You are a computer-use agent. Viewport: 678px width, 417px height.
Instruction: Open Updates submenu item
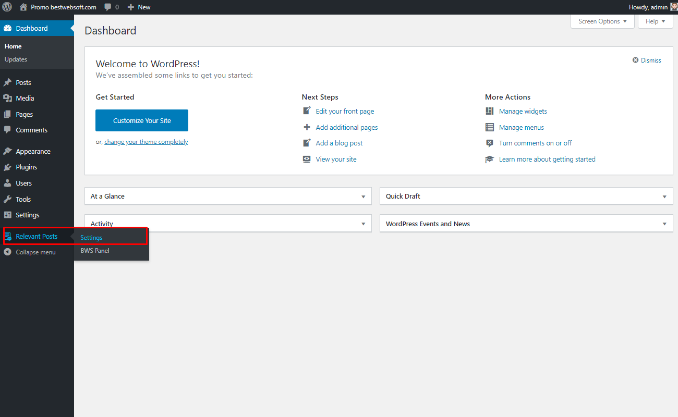(x=16, y=59)
